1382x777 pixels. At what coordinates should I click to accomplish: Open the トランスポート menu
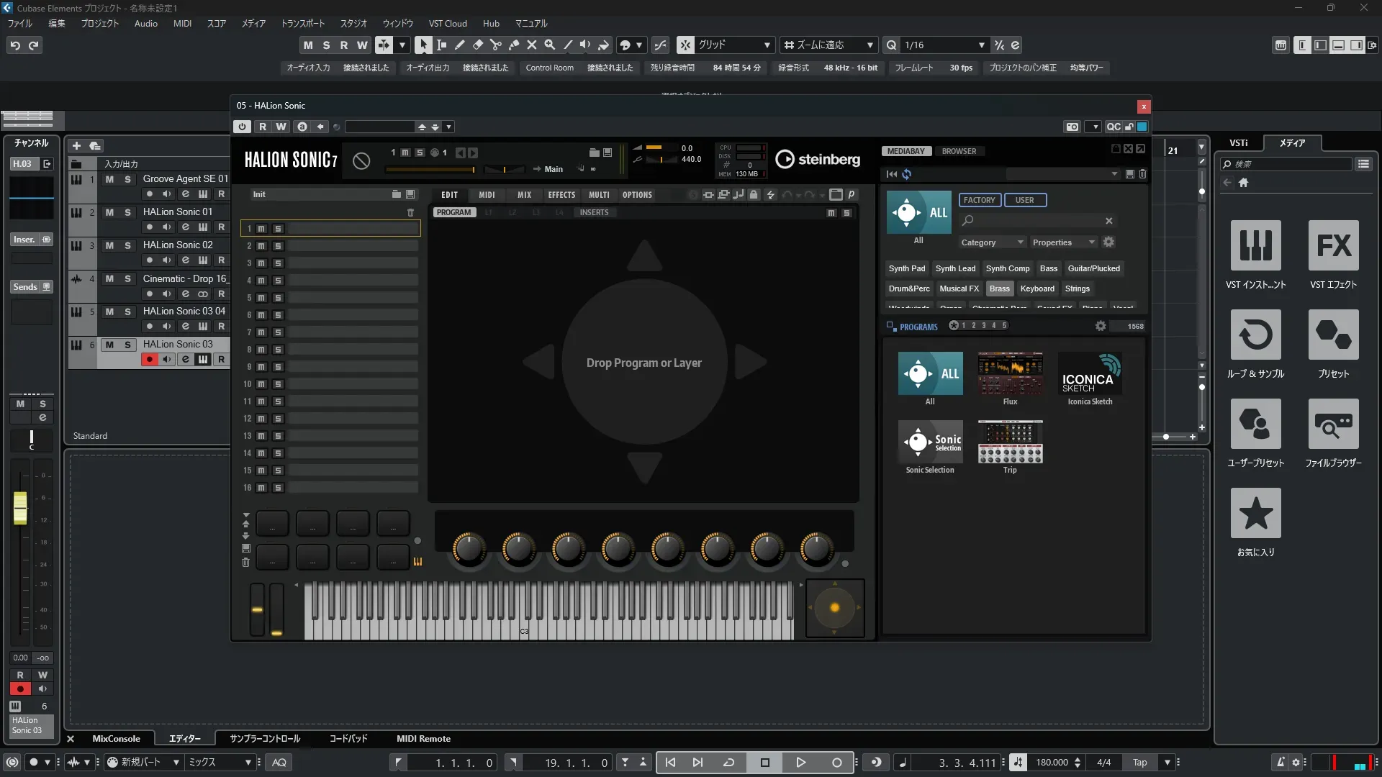coord(302,23)
